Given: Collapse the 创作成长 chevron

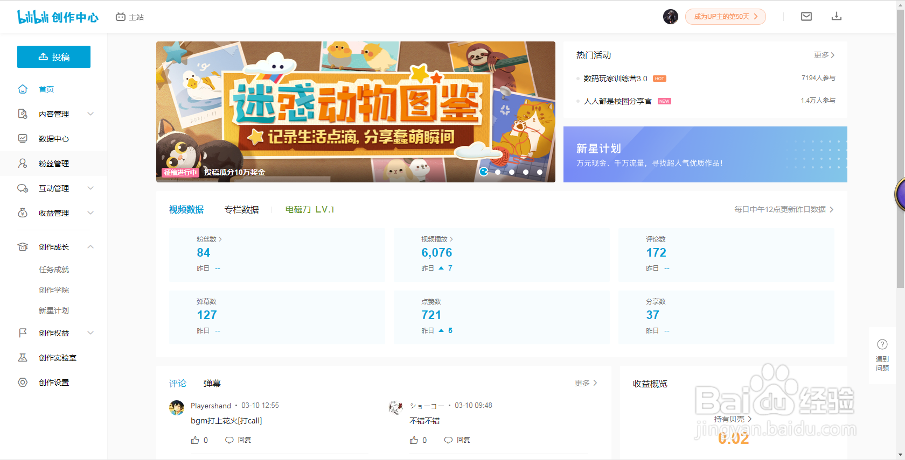Looking at the screenshot, I should (90, 247).
